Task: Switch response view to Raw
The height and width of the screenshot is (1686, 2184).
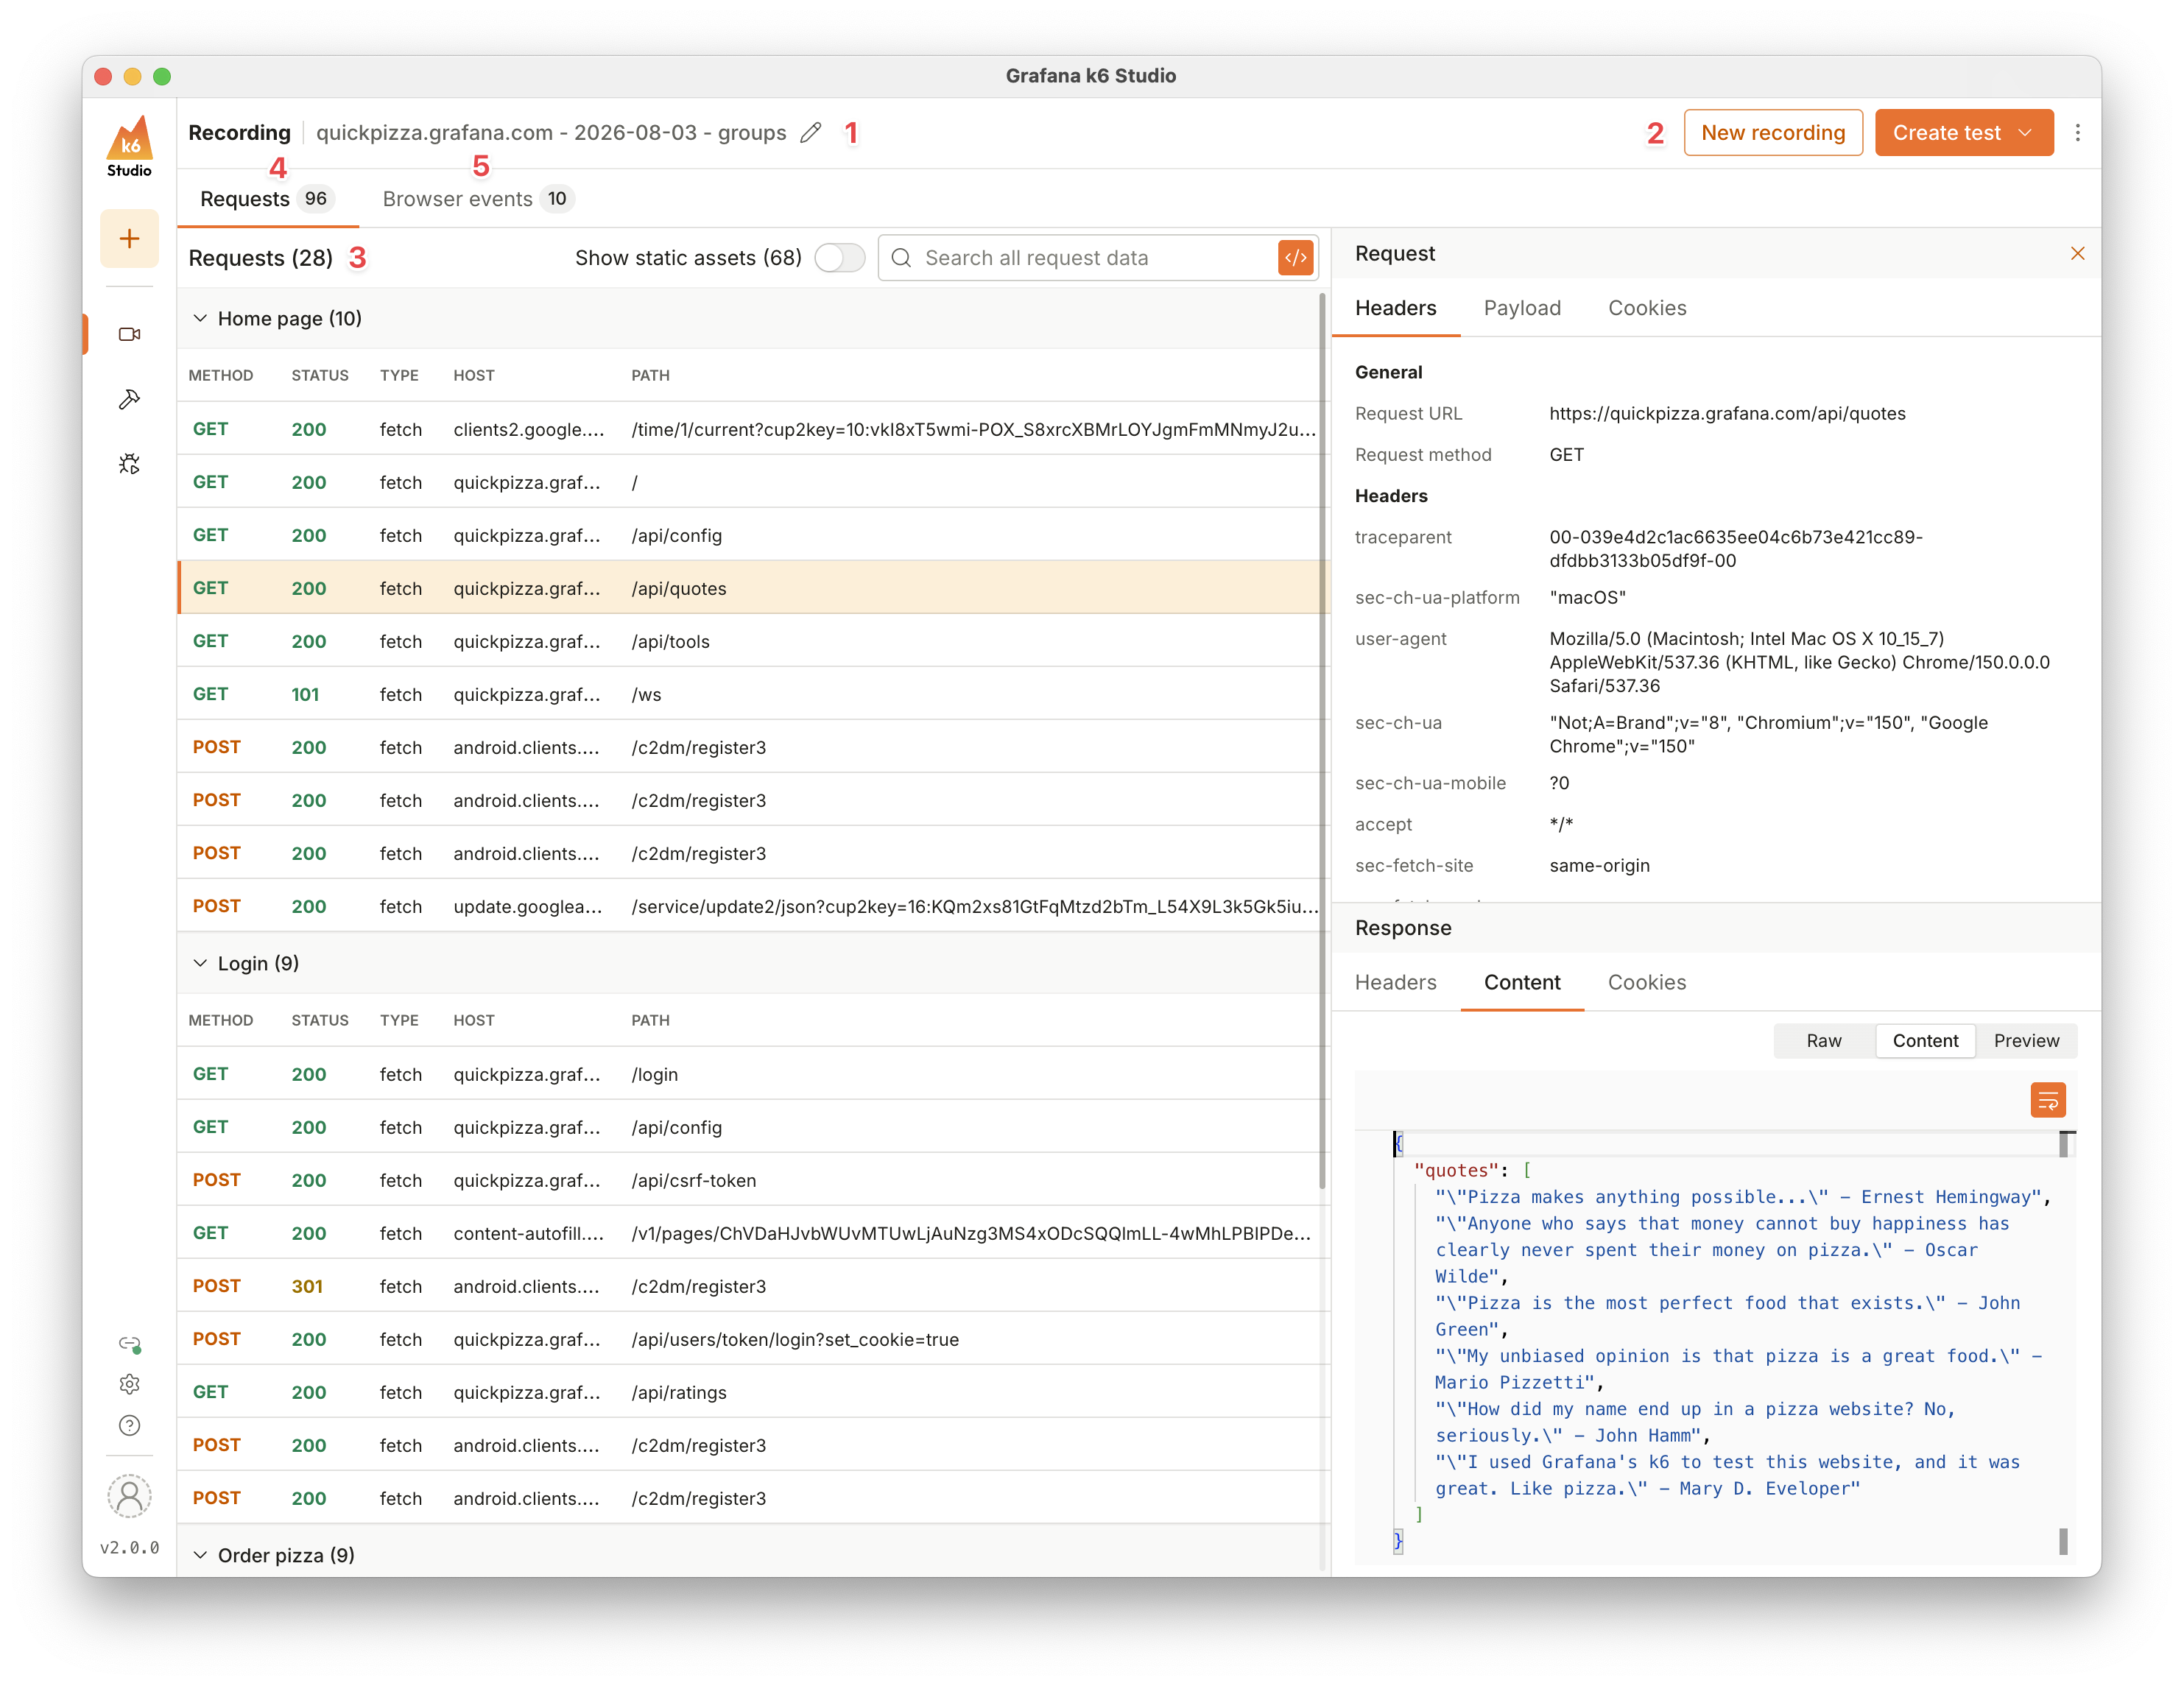Action: (1824, 1041)
